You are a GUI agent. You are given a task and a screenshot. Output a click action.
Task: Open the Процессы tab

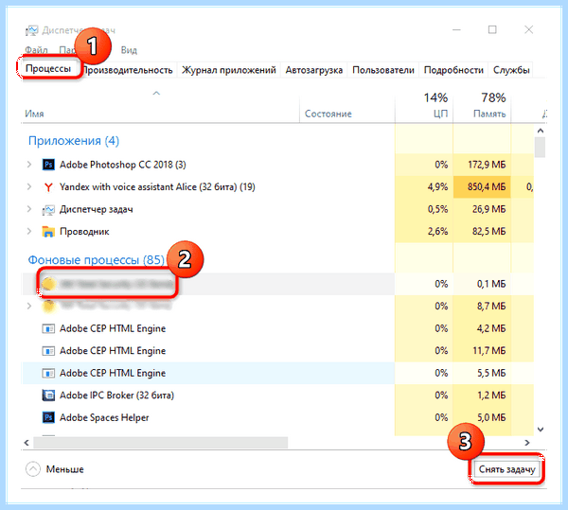click(48, 68)
